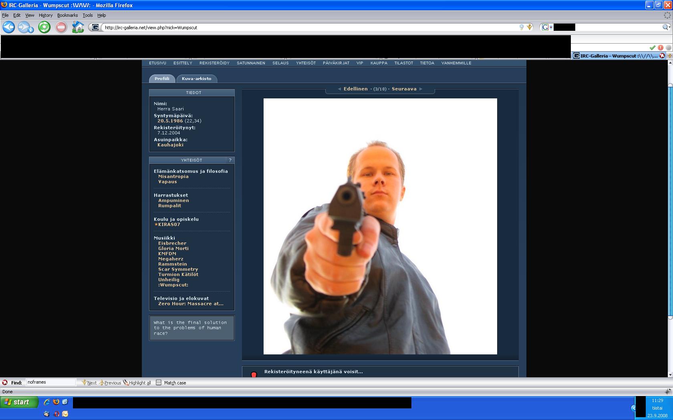The height and width of the screenshot is (420, 673).
Task: Go to previous photo via Edellinen
Action: [x=355, y=89]
